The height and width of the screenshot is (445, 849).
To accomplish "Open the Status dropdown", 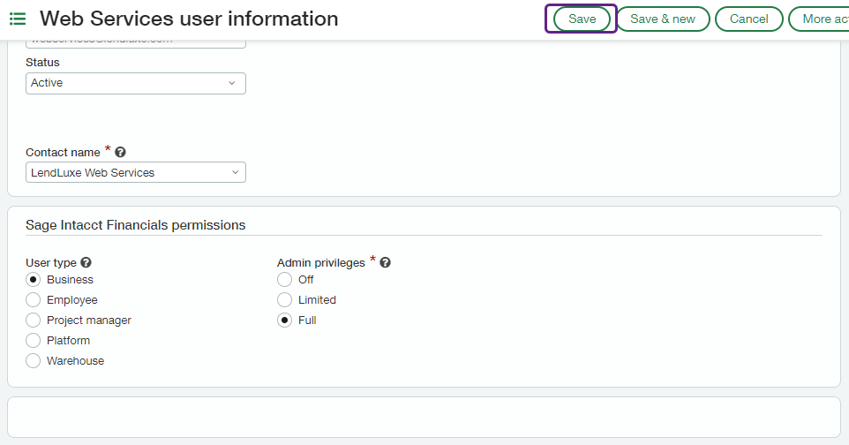I will pos(135,83).
